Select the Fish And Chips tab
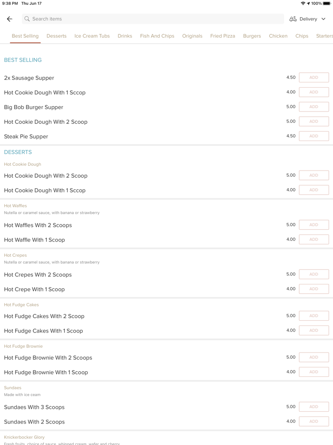Screen dimensions: 333x445 157,36
